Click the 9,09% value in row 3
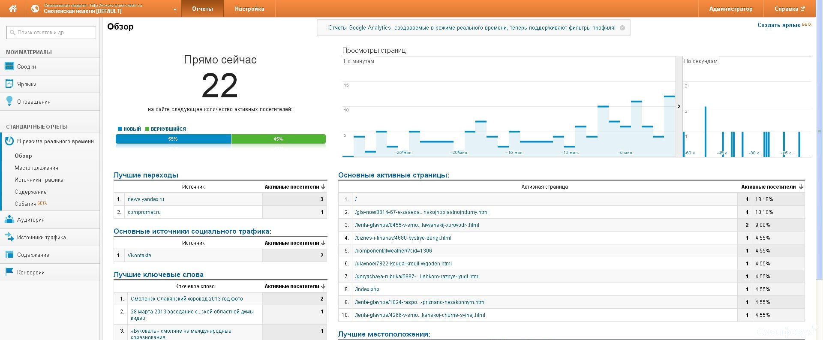Viewport: 823px width, 340px height. [763, 225]
